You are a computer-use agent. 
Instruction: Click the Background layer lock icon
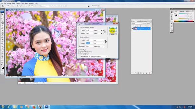pyautogui.click(x=148, y=29)
